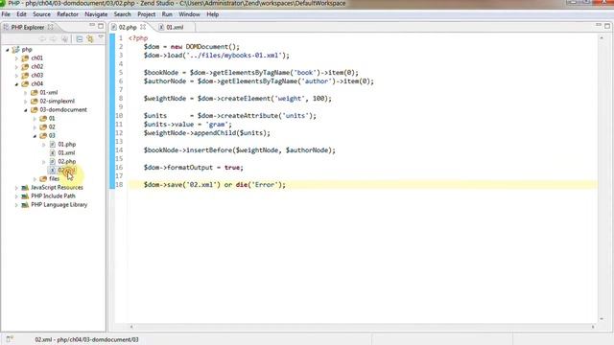The width and height of the screenshot is (614, 345).
Task: Close the PHP Explorer view tab
Action: point(51,27)
